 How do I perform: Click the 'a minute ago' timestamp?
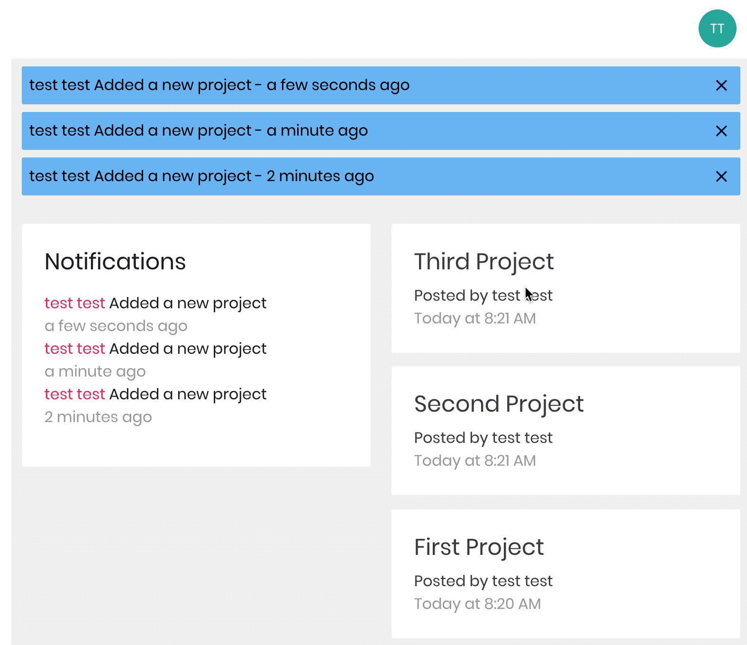pyautogui.click(x=95, y=371)
